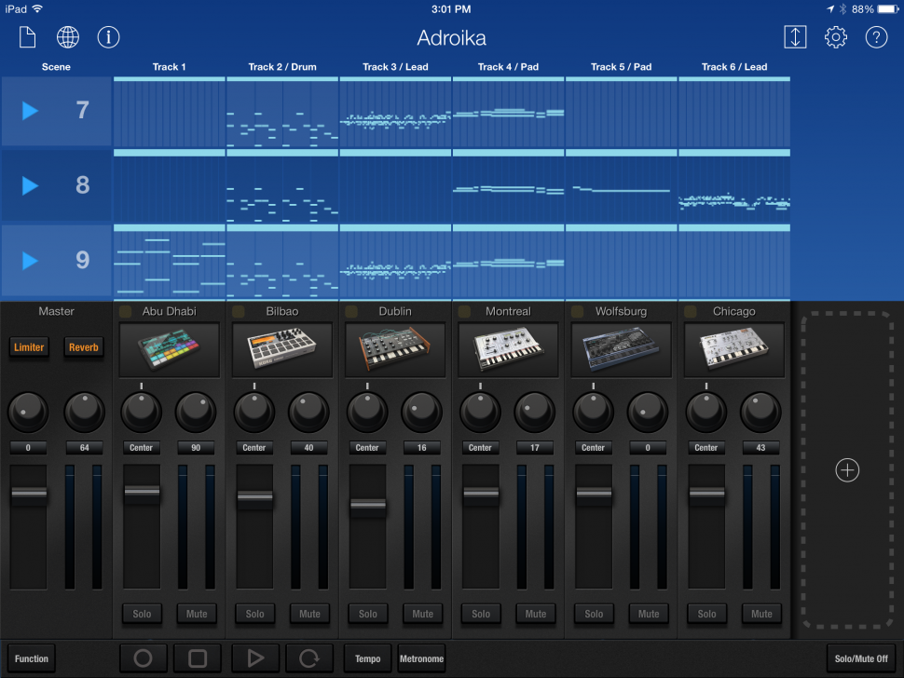This screenshot has height=678, width=904.
Task: Solo the Abu Dhabi track
Action: point(142,614)
